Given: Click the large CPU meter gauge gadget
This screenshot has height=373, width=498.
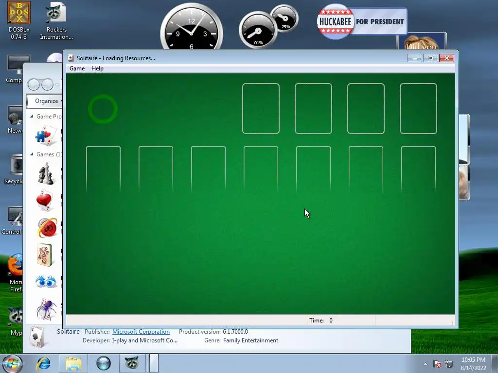Looking at the screenshot, I should [x=258, y=31].
